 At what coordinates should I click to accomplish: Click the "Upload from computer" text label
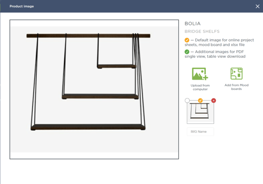(200, 87)
